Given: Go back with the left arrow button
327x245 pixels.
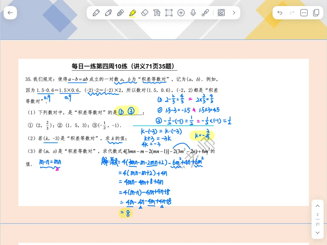Looking at the screenshot, I should [10, 13].
